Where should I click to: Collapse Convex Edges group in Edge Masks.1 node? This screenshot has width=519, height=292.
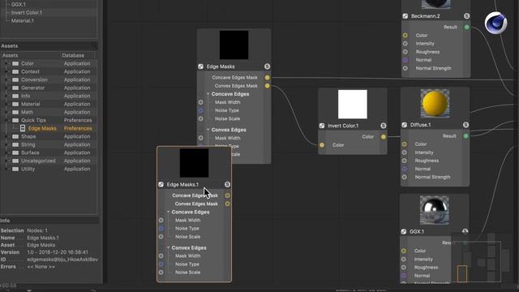click(x=168, y=247)
